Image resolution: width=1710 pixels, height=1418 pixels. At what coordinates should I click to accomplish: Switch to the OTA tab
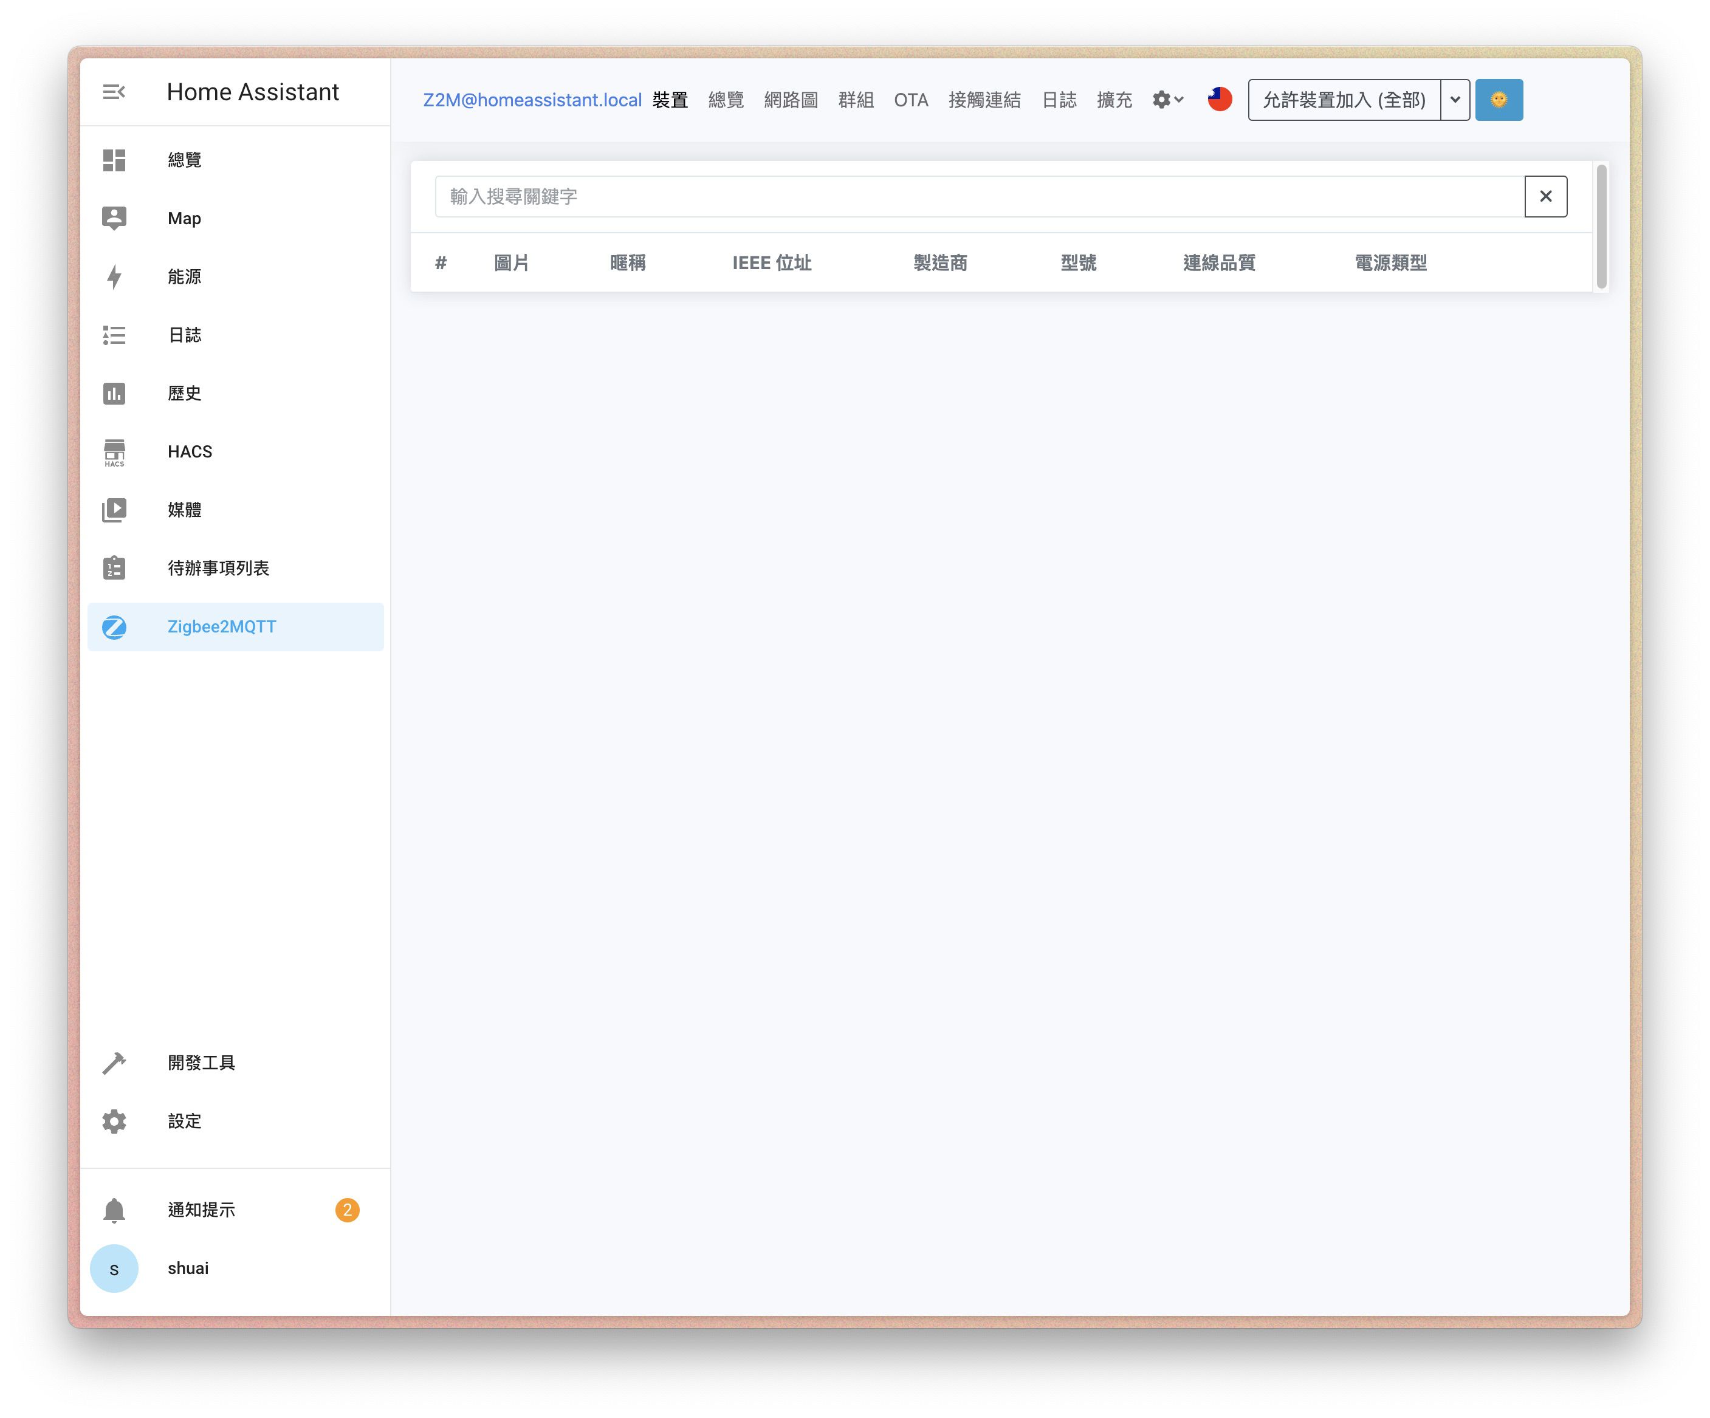click(x=911, y=100)
